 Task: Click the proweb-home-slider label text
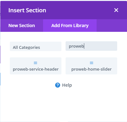(92, 69)
